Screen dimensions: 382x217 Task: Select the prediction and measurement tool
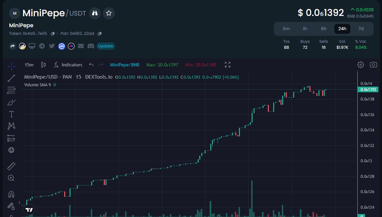[x=11, y=138]
